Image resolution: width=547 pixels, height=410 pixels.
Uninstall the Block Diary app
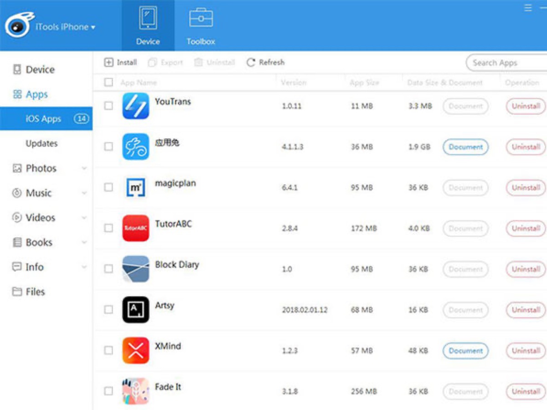[x=526, y=269]
